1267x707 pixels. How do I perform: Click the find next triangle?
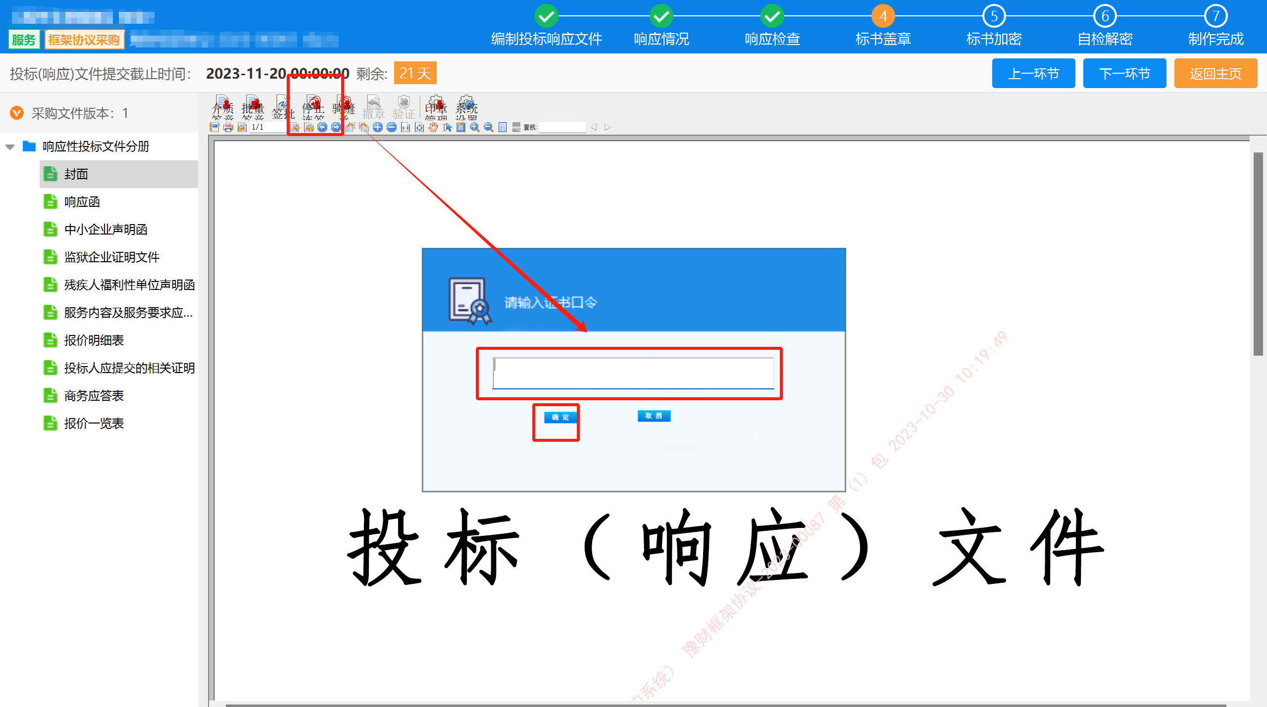click(608, 127)
